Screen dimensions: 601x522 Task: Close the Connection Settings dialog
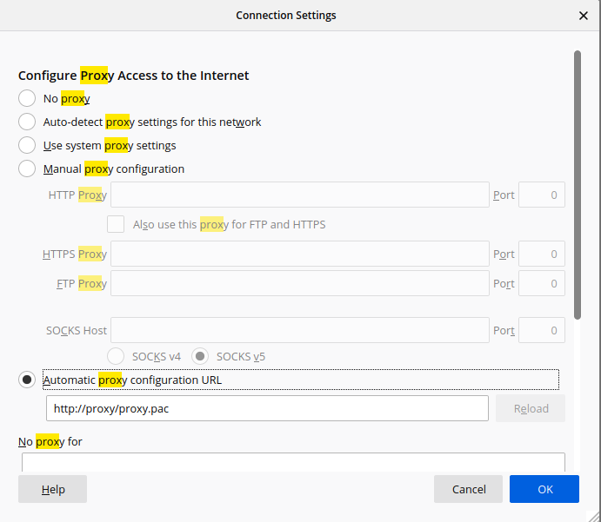click(x=583, y=16)
